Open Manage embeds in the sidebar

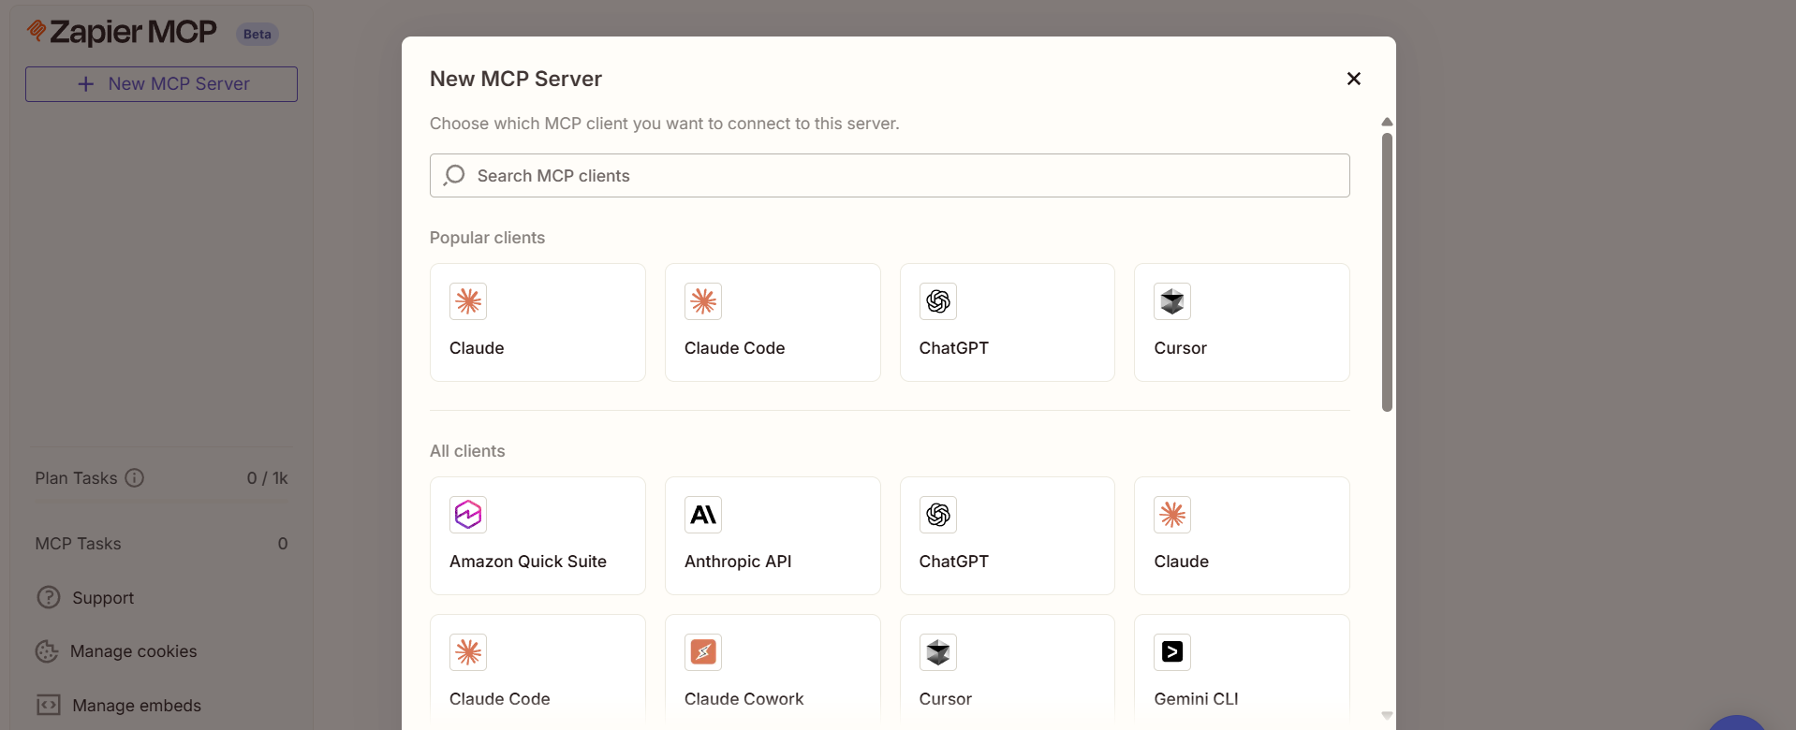[x=136, y=706]
